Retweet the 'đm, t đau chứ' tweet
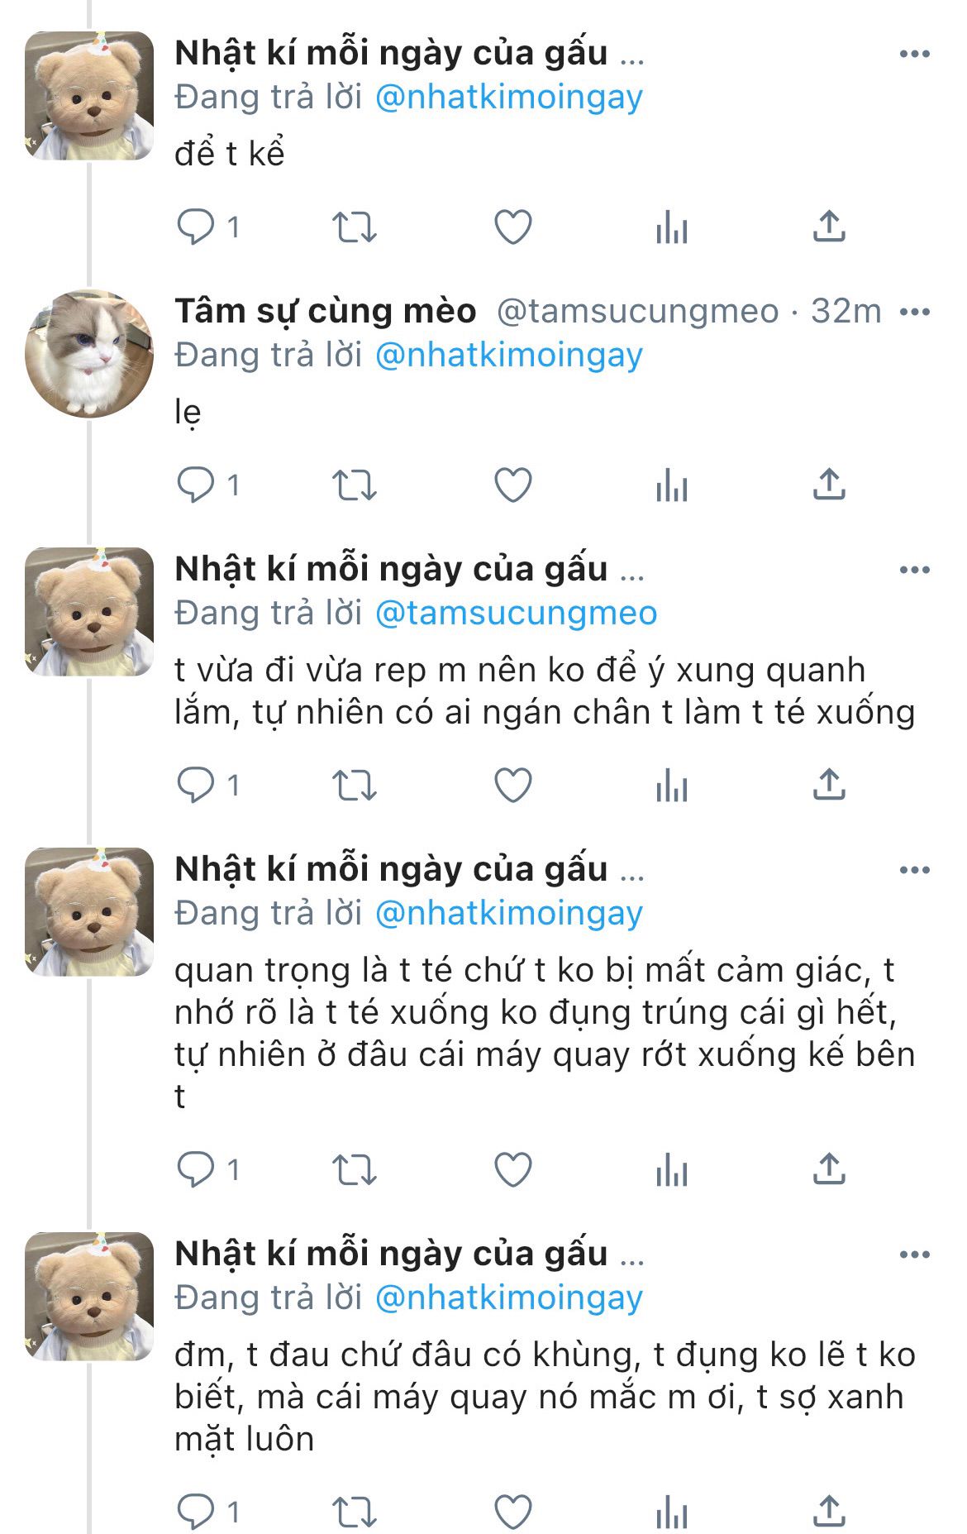The image size is (967, 1534). point(354,1512)
